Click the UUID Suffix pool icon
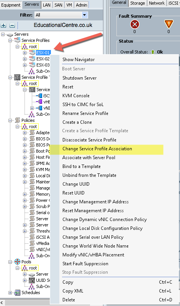The image size is (180, 306). point(32,280)
